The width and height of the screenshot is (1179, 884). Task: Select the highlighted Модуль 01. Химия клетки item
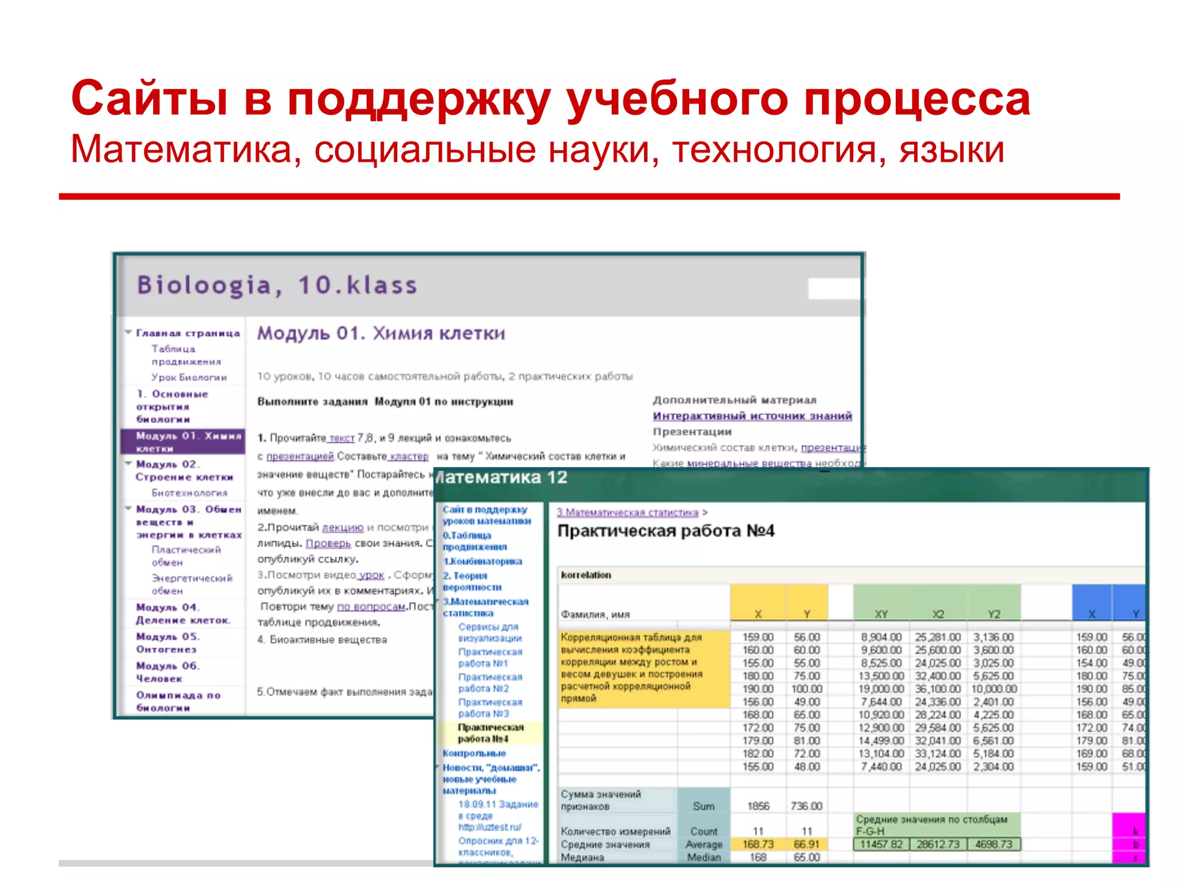[182, 441]
